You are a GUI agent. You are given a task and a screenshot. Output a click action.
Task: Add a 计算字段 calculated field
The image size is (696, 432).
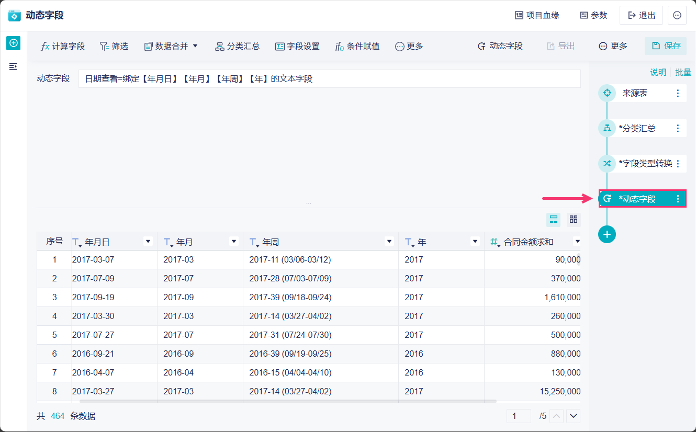[62, 46]
